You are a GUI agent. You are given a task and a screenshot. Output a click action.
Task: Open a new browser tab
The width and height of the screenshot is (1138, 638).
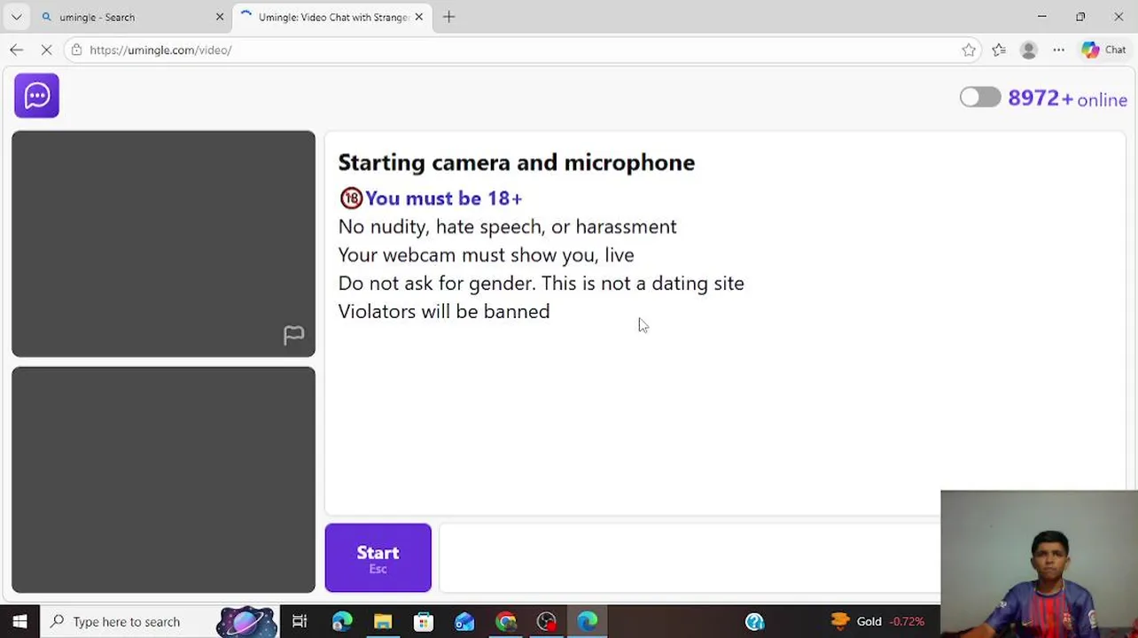click(448, 17)
